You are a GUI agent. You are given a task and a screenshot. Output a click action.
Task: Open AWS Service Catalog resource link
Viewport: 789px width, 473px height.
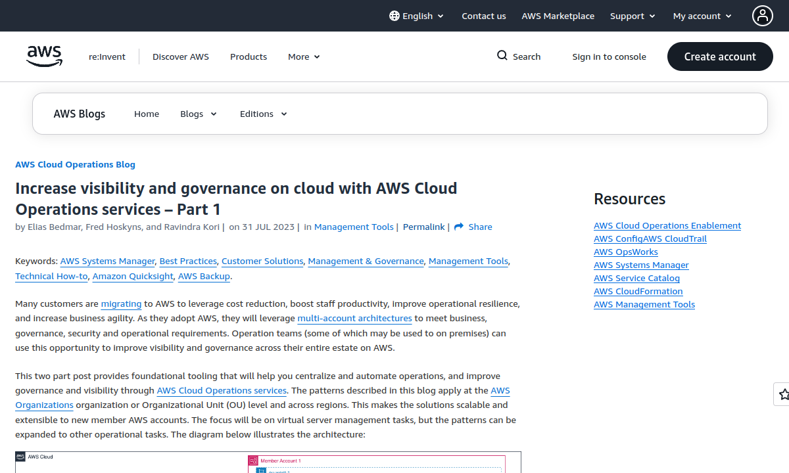click(x=636, y=278)
